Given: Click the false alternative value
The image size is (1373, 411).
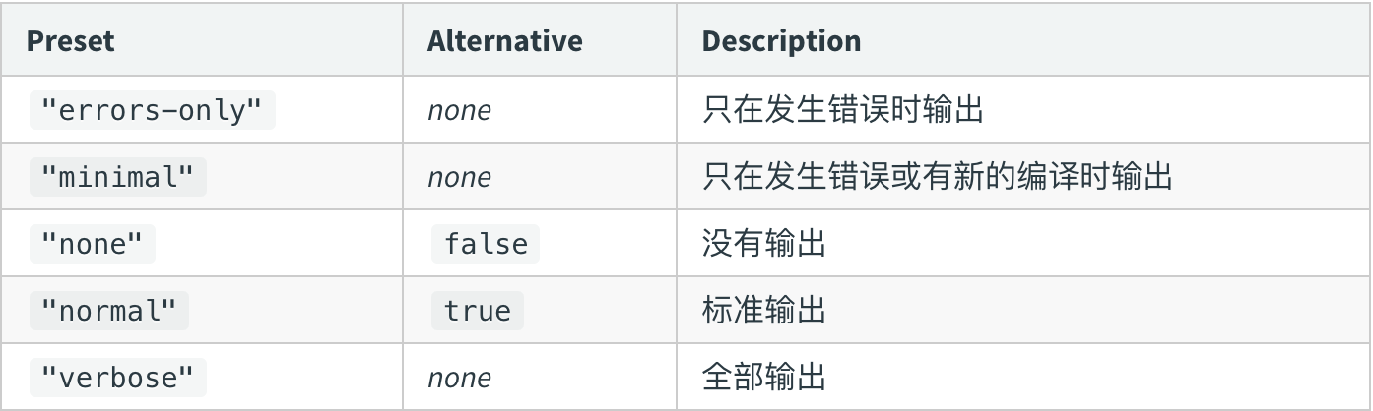Looking at the screenshot, I should pos(486,244).
